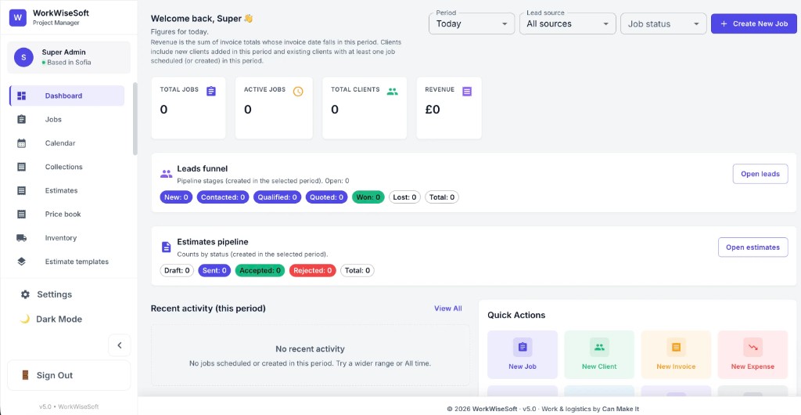Click the Open leads button
The image size is (801, 415).
[760, 174]
